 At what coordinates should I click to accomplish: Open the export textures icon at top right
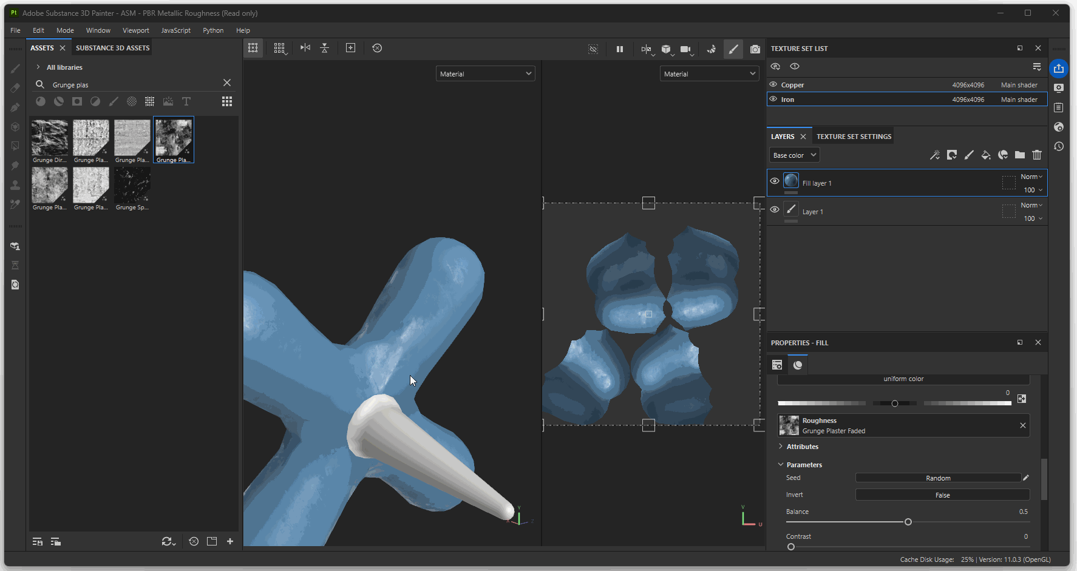coord(1059,69)
